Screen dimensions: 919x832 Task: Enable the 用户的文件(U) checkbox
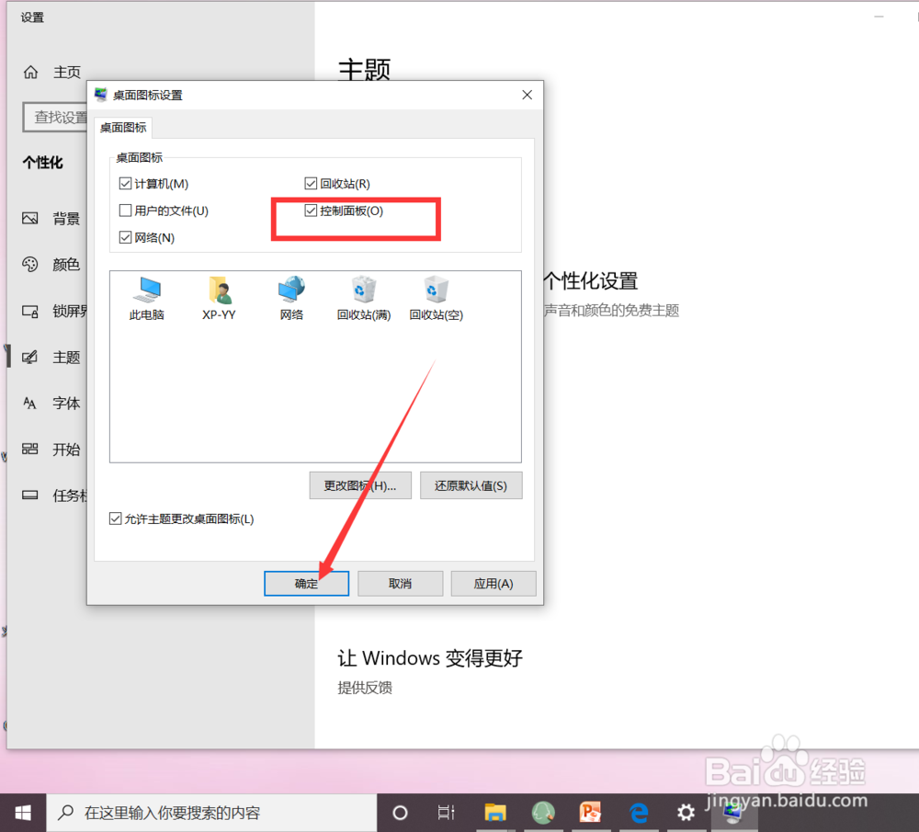tap(125, 211)
